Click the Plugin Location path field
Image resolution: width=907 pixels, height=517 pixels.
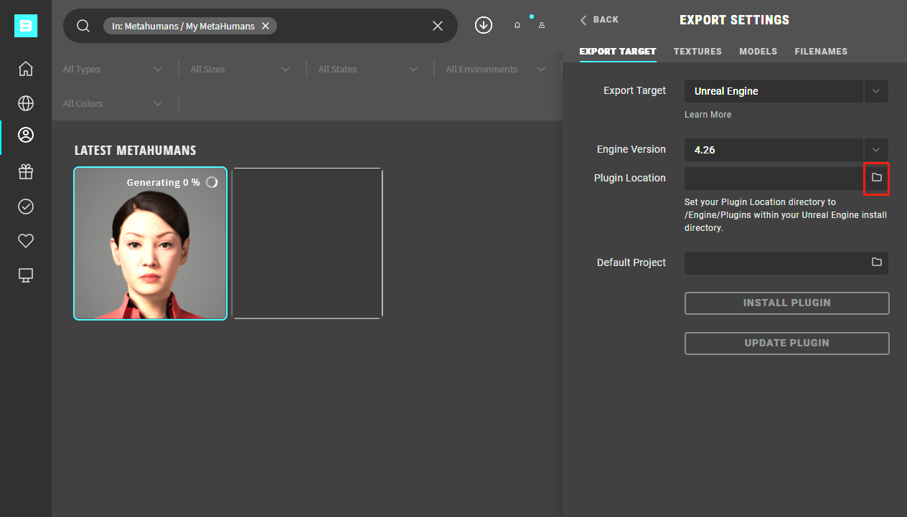[775, 179]
